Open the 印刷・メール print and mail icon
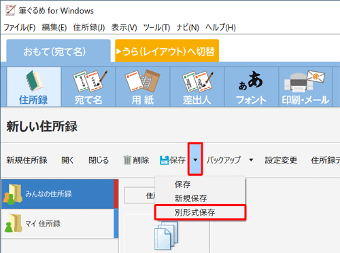Viewport: 340px width, 253px height. [305, 87]
